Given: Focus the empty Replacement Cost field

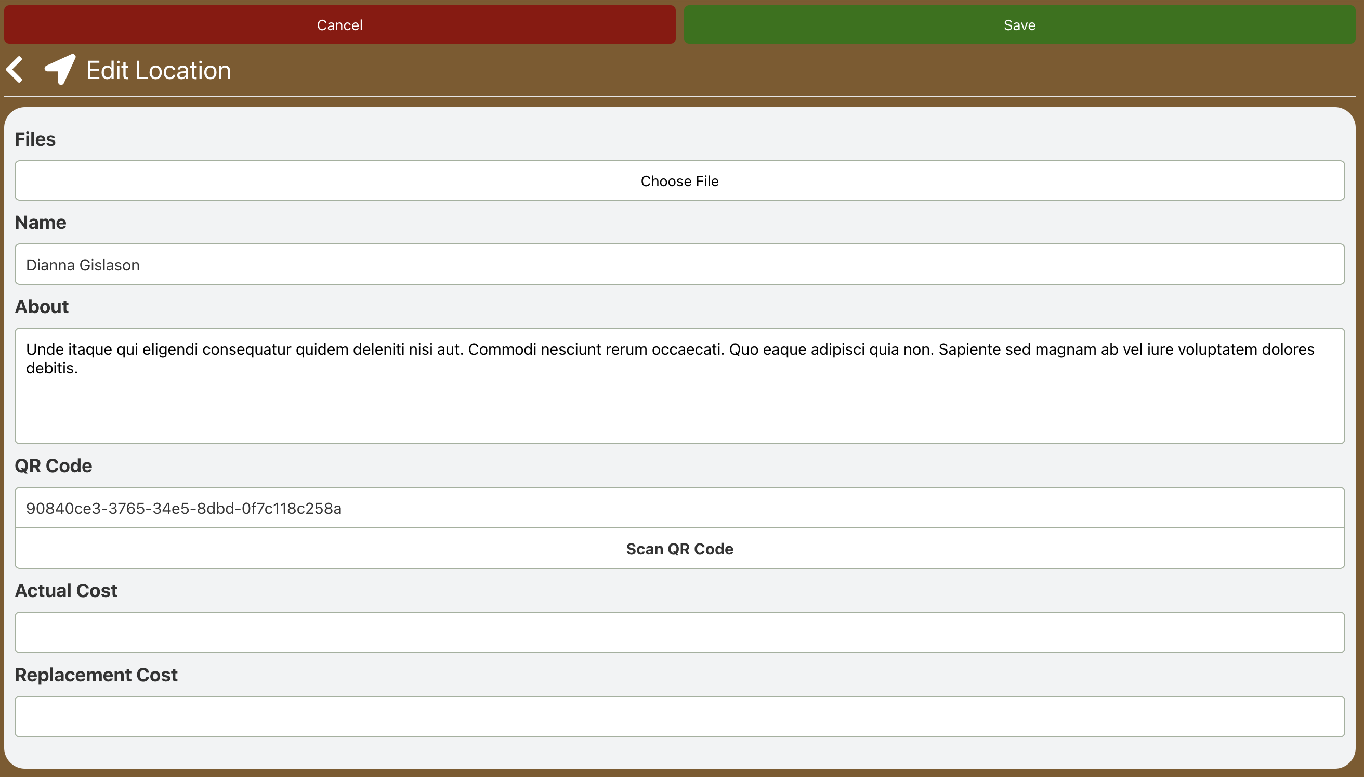Looking at the screenshot, I should tap(679, 717).
